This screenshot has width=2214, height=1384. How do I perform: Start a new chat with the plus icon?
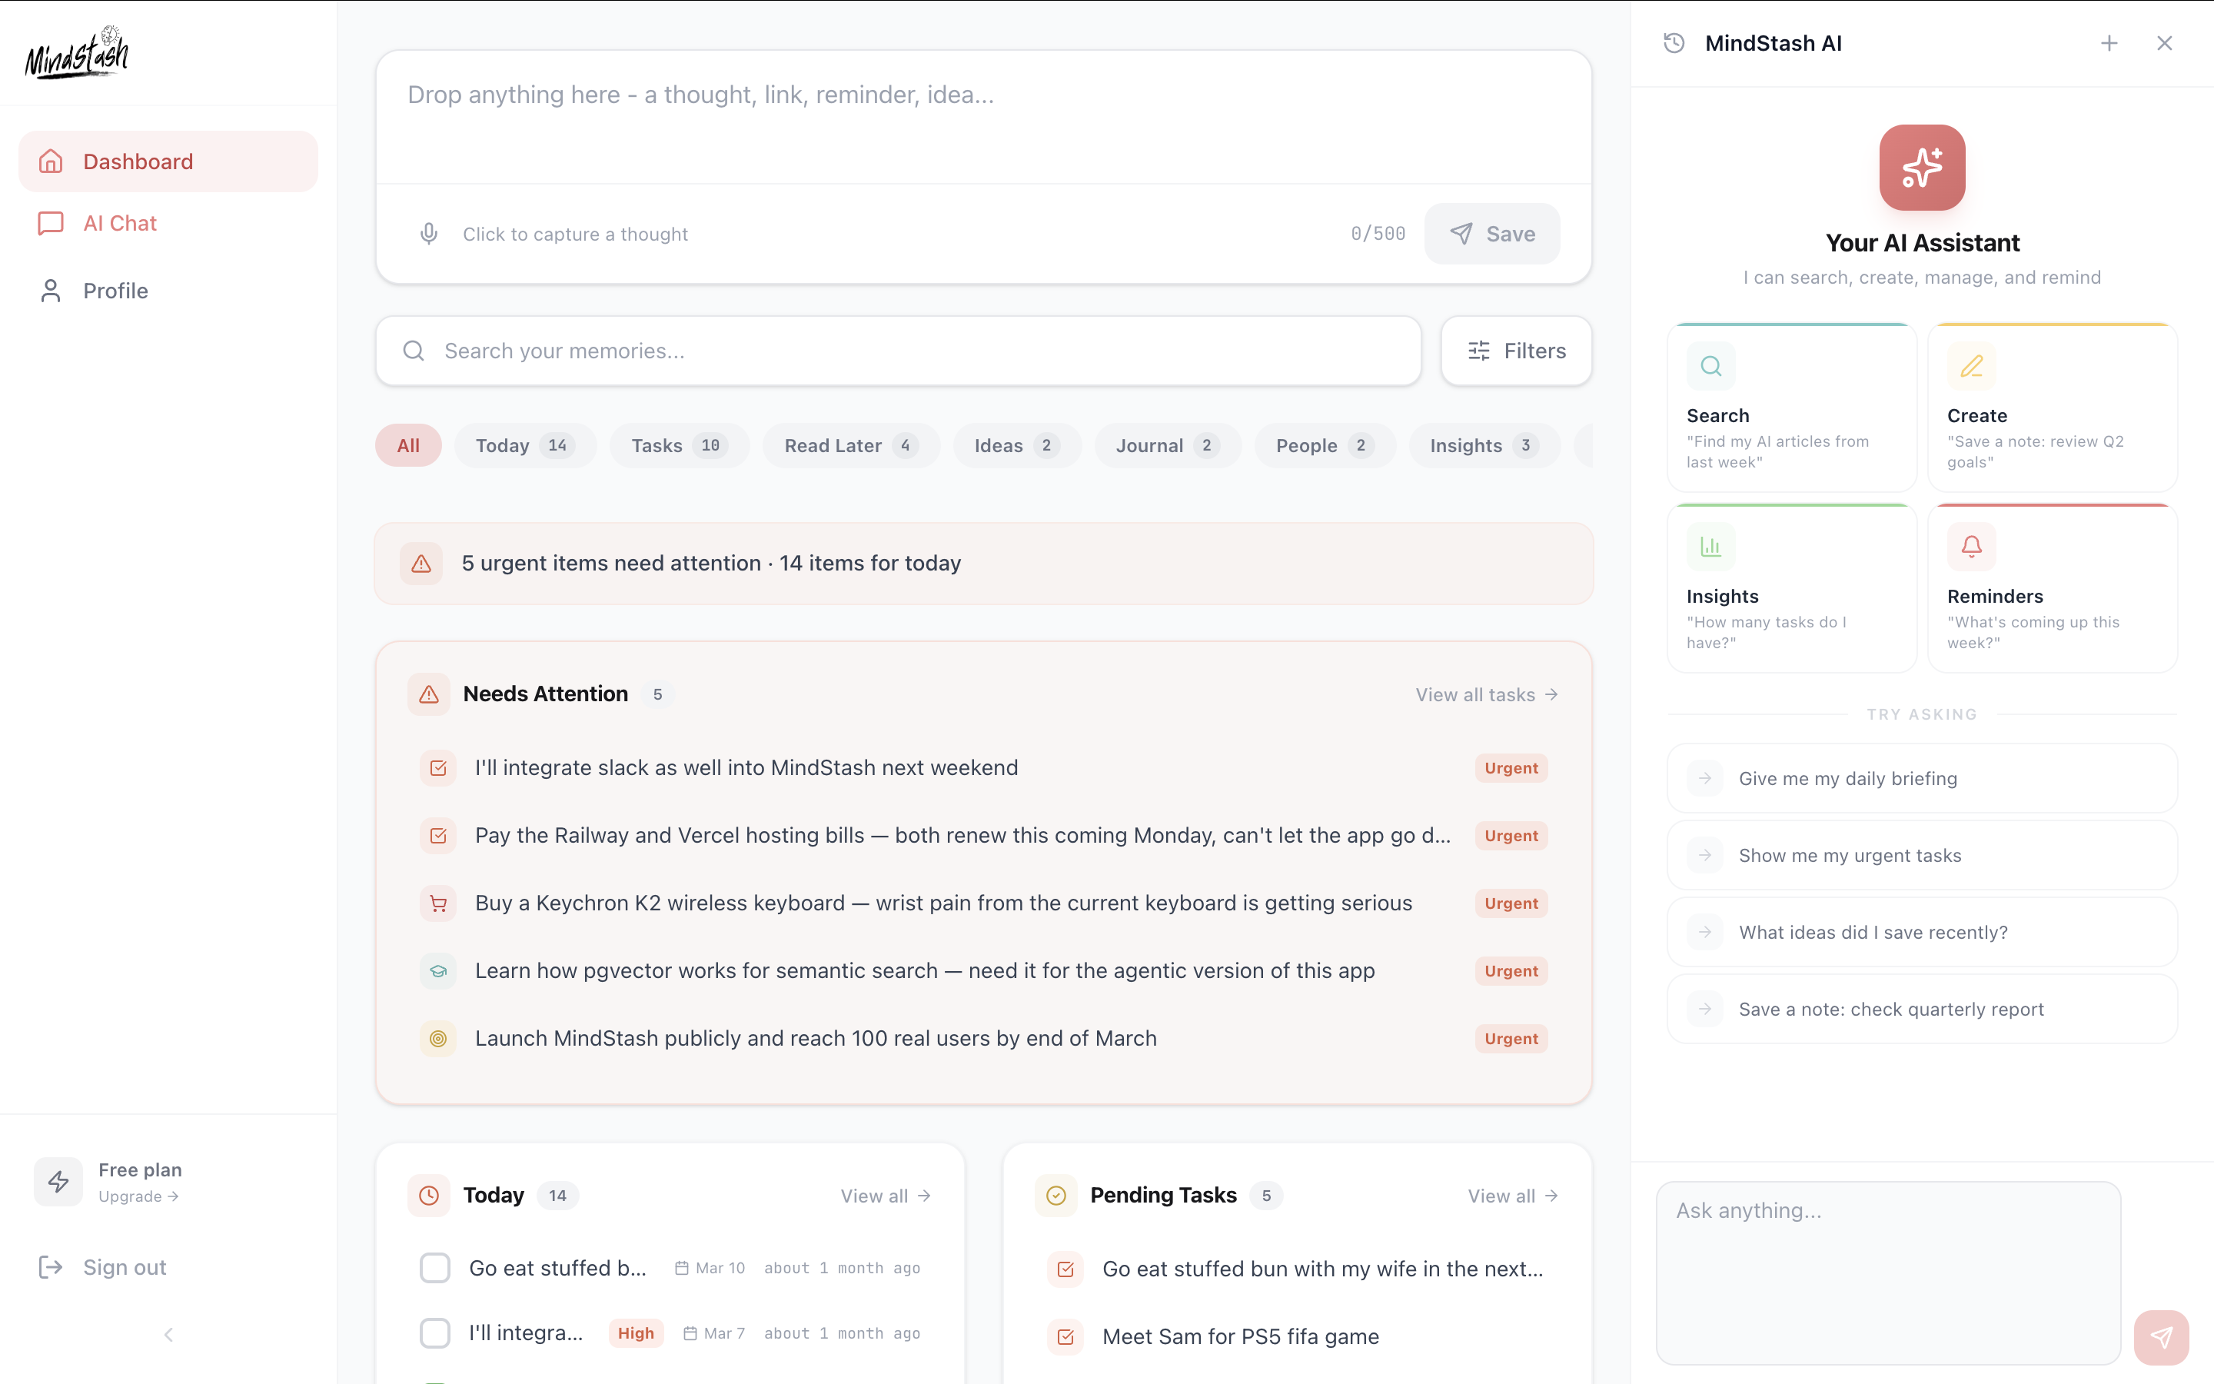click(2109, 42)
